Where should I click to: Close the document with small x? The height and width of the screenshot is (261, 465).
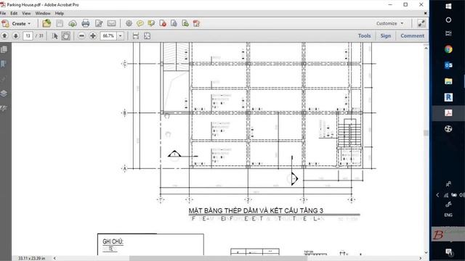coord(426,13)
